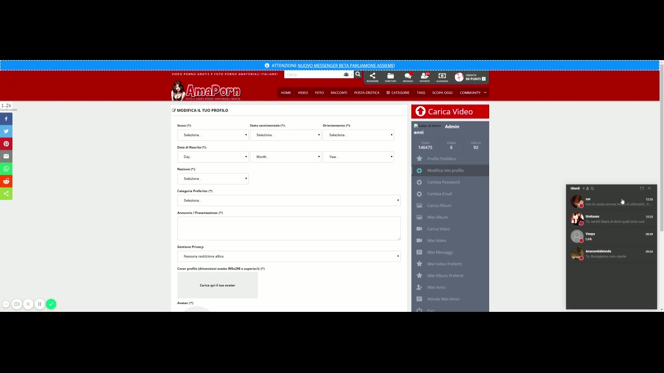664x373 pixels.
Task: Click the search magnifier in messenger panel
Action: (592, 189)
